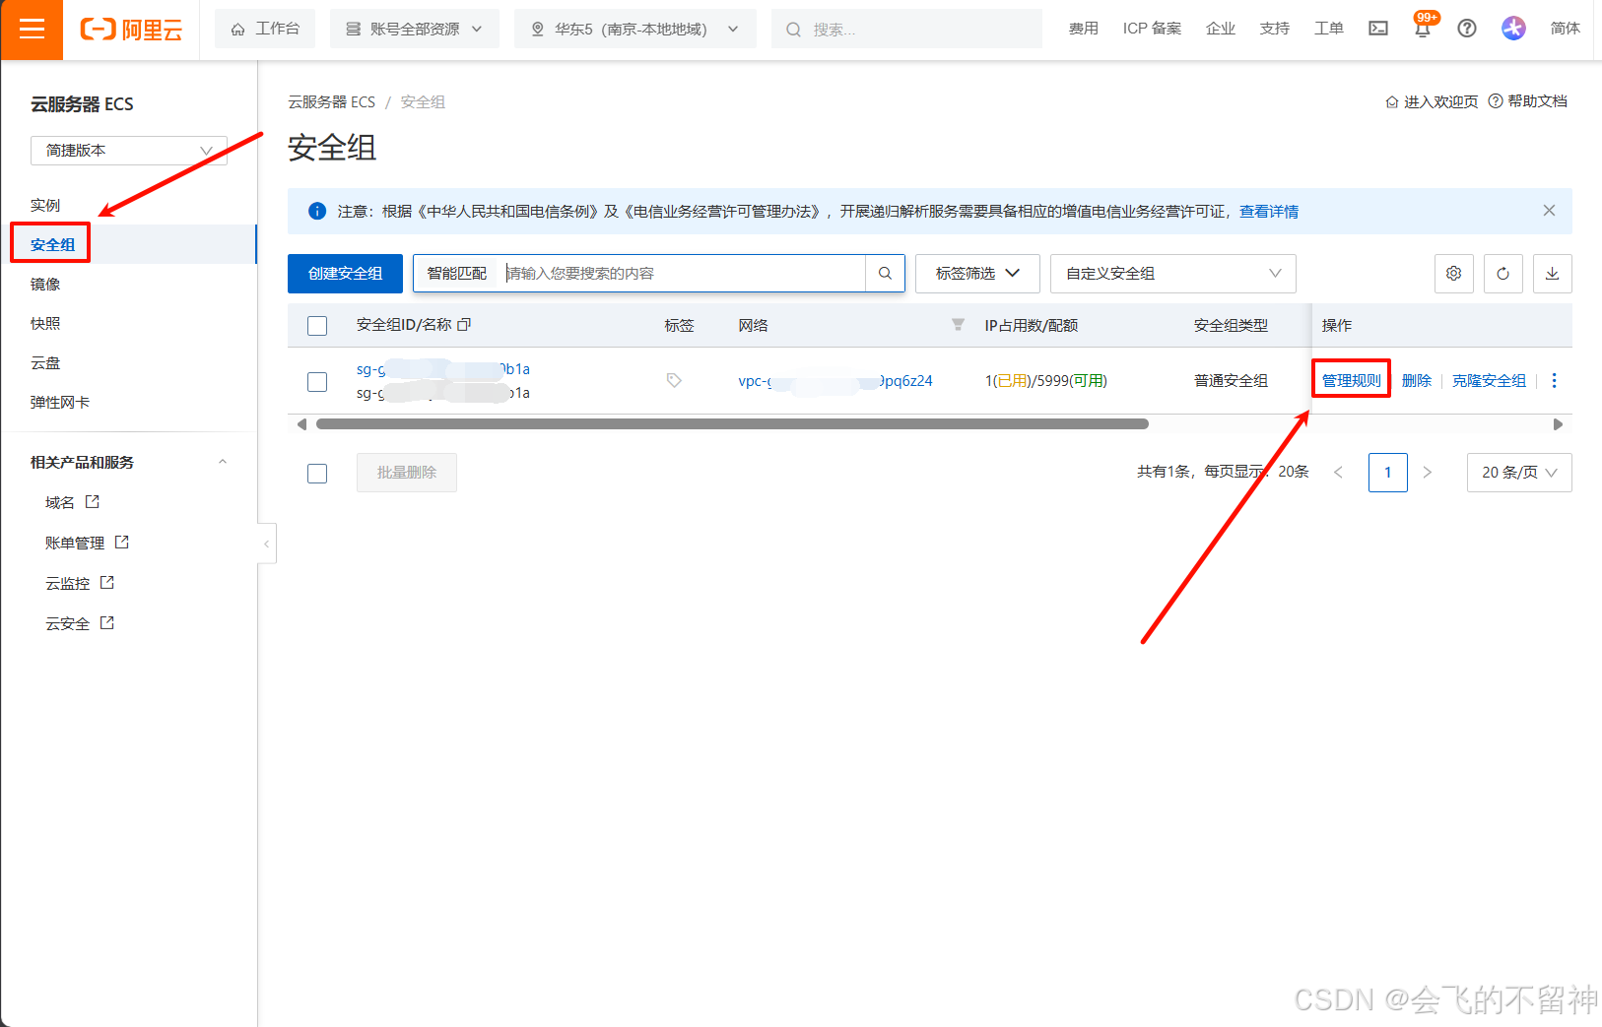Edit tags via the tag icon in row
The image size is (1602, 1027).
[674, 380]
